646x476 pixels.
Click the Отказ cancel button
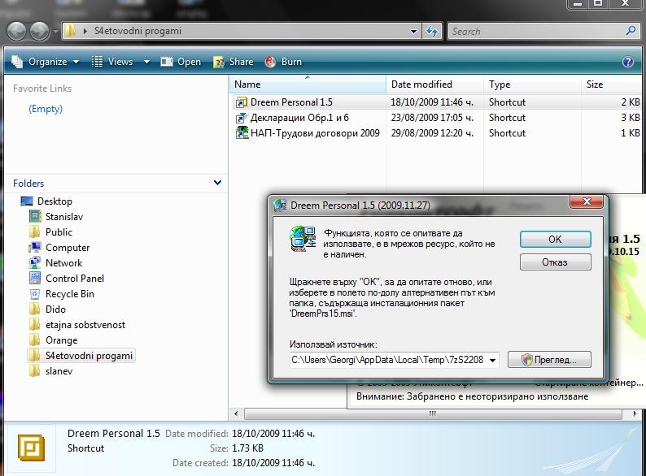pyautogui.click(x=555, y=262)
